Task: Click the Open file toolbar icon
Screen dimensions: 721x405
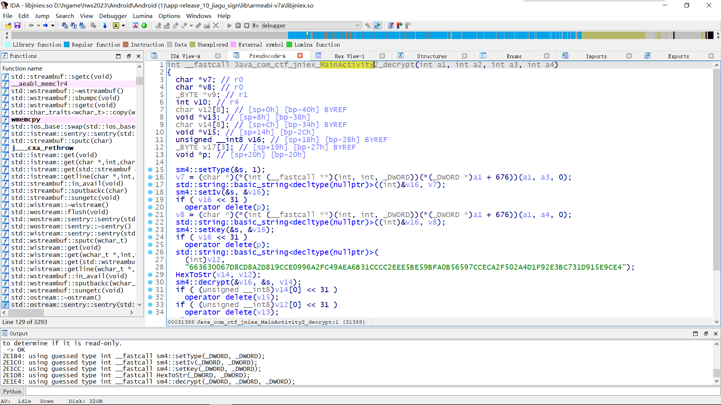Action: pos(8,25)
